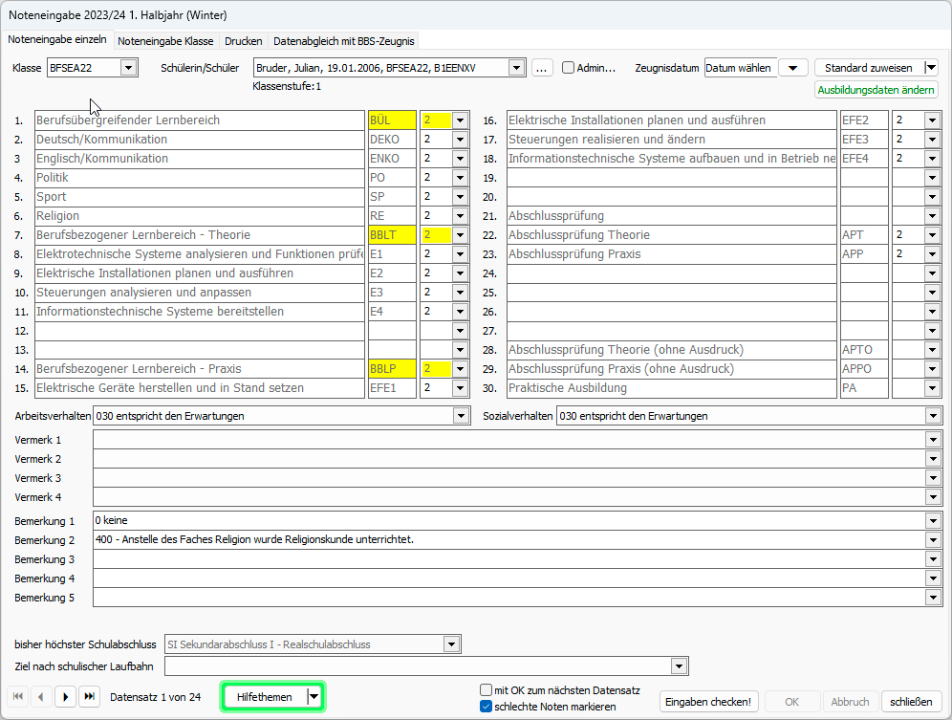This screenshot has width=952, height=720.
Task: Open the Zeugnisdatum date picker arrow
Action: click(792, 68)
